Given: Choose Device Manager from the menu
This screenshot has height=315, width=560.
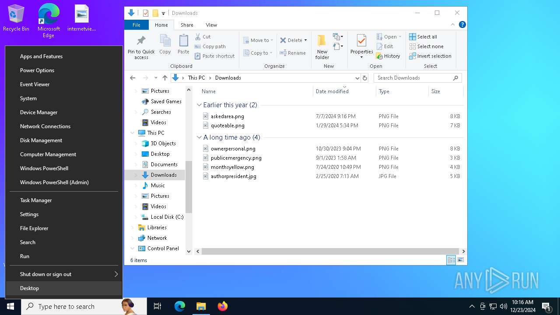Looking at the screenshot, I should tap(64, 112).
